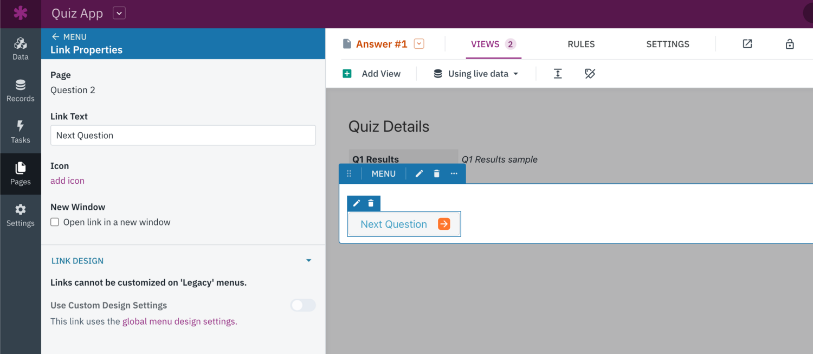Open the Answer #1 page dropdown
813x354 pixels.
coord(418,44)
